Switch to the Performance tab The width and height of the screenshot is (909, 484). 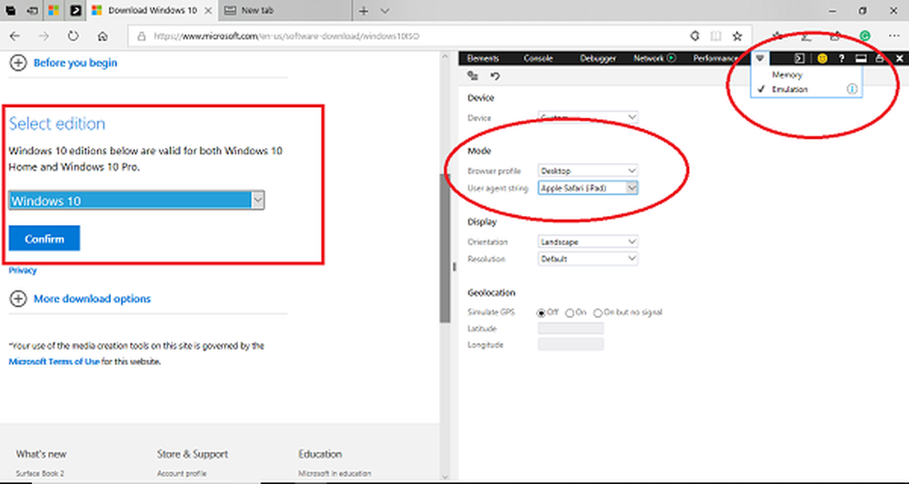coord(715,58)
